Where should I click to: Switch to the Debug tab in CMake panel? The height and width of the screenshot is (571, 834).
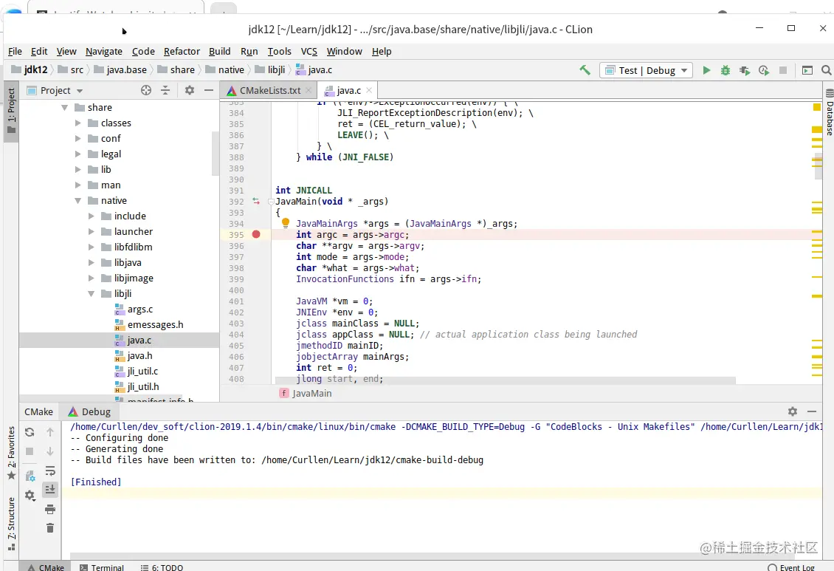coord(89,412)
